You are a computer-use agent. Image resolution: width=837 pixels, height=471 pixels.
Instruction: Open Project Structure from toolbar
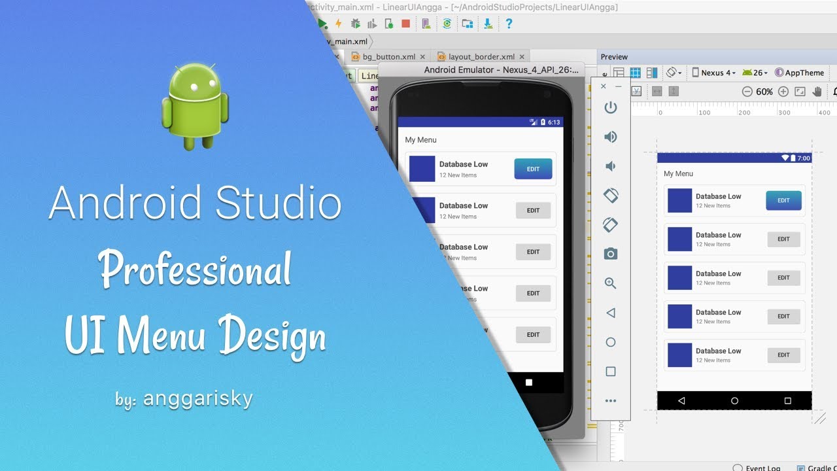[468, 24]
